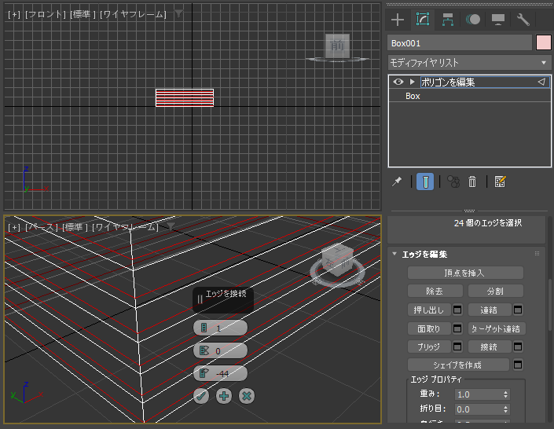
Task: Cancel connect edges with the X icon
Action: [x=247, y=396]
